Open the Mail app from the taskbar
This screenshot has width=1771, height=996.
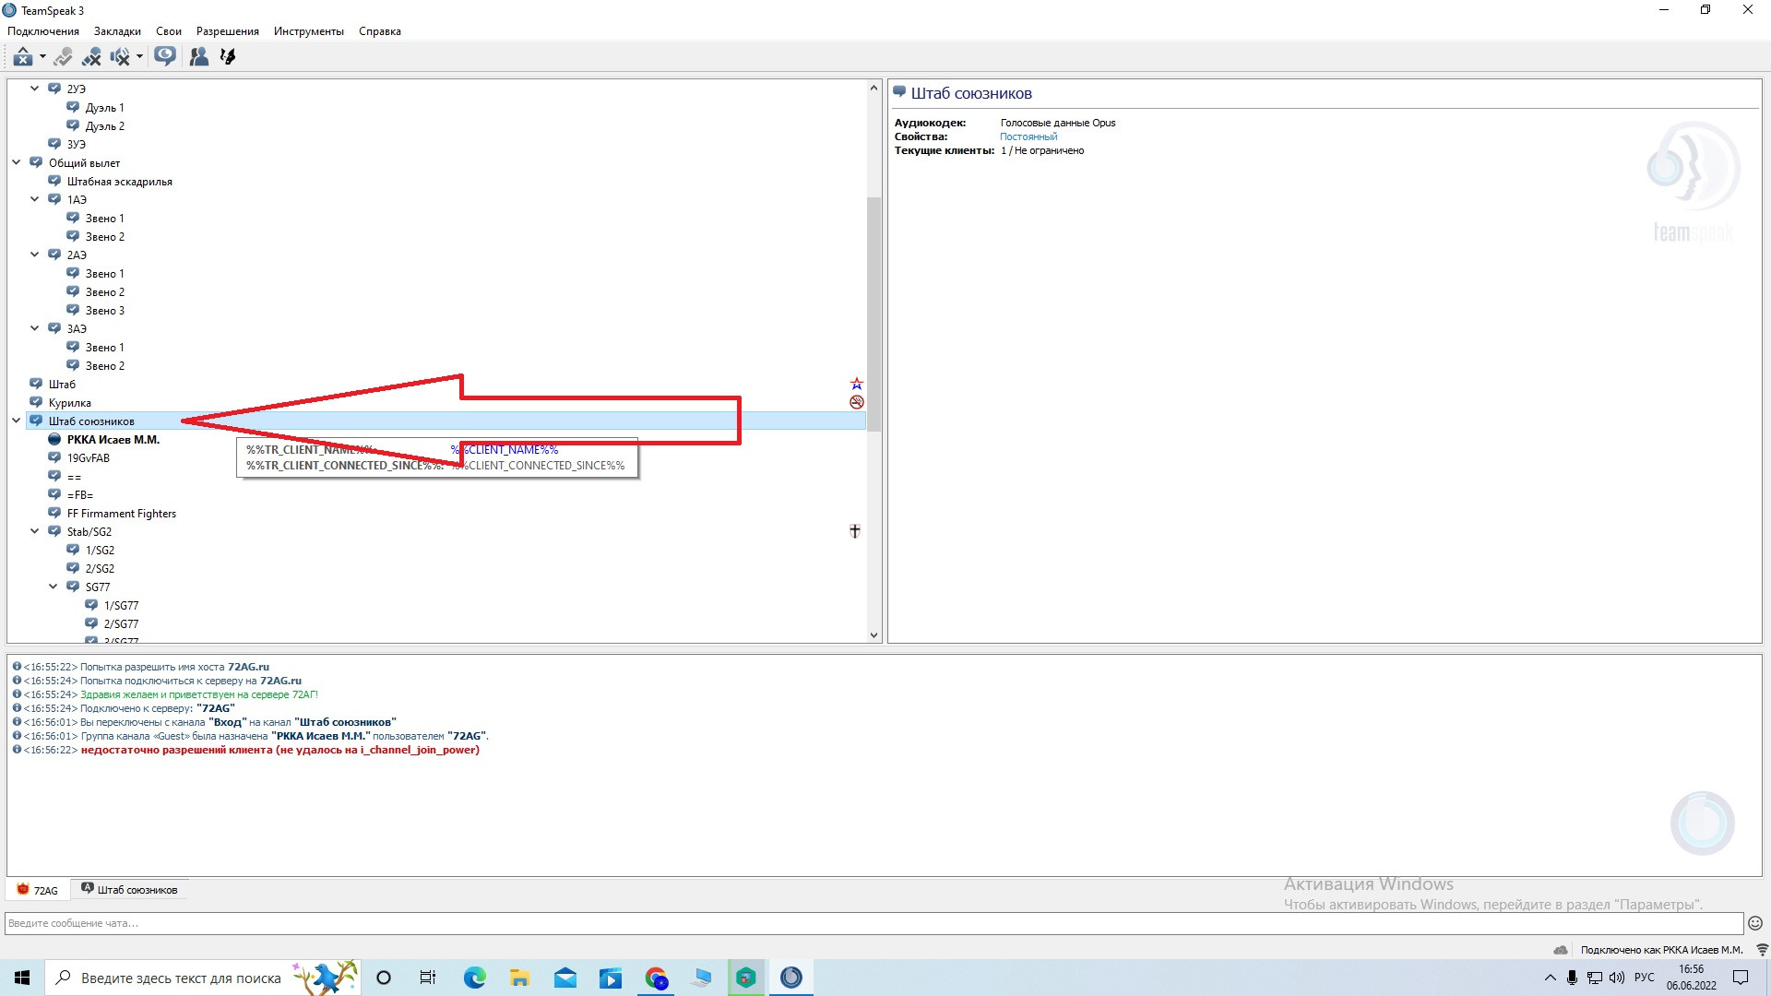point(565,978)
